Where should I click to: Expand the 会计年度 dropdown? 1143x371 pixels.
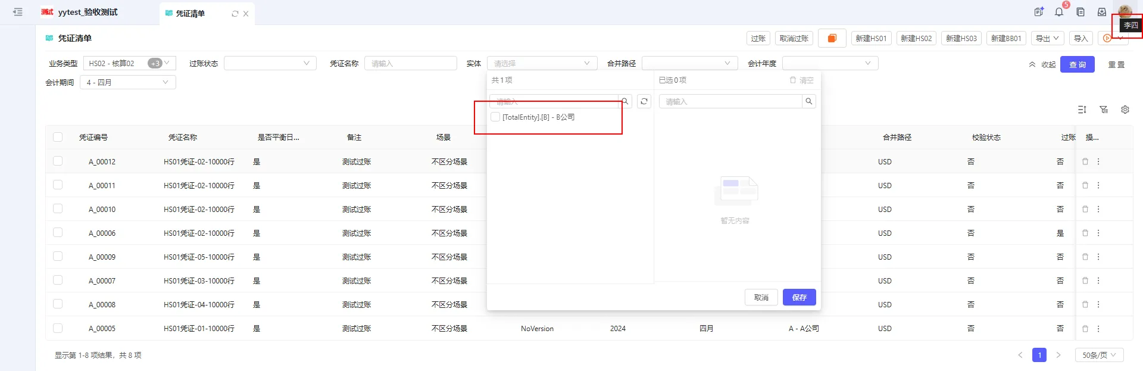[x=830, y=63]
